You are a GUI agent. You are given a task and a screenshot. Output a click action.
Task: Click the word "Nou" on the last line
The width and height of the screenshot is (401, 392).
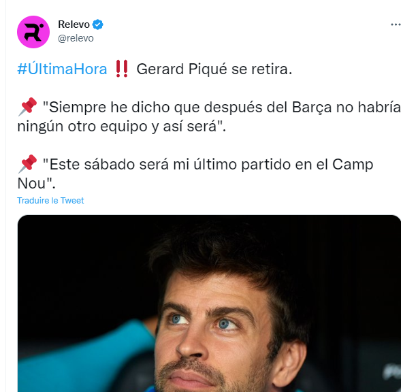31,183
